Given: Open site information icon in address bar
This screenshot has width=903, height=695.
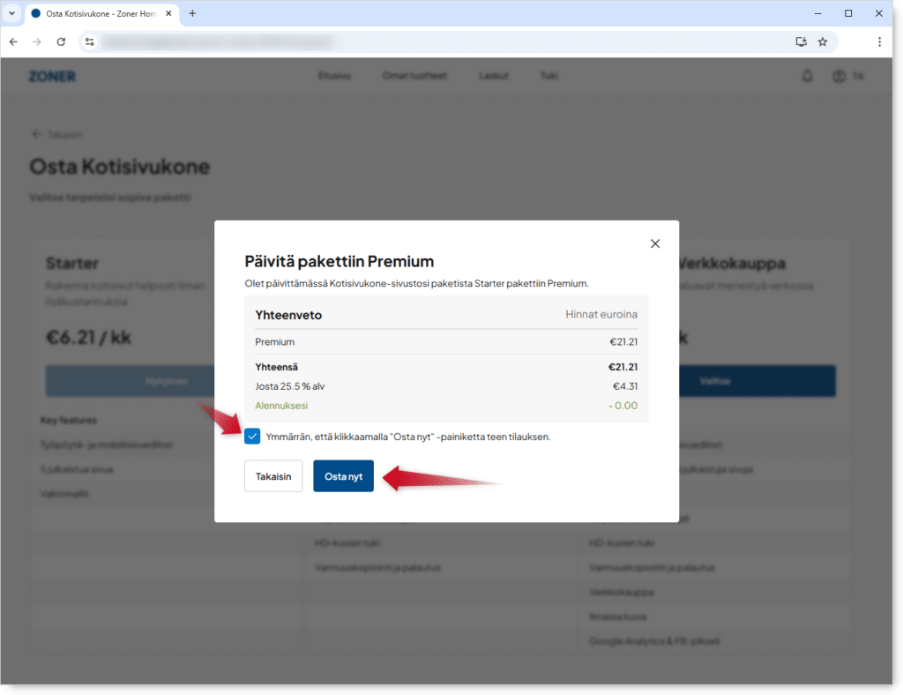Looking at the screenshot, I should 88,41.
